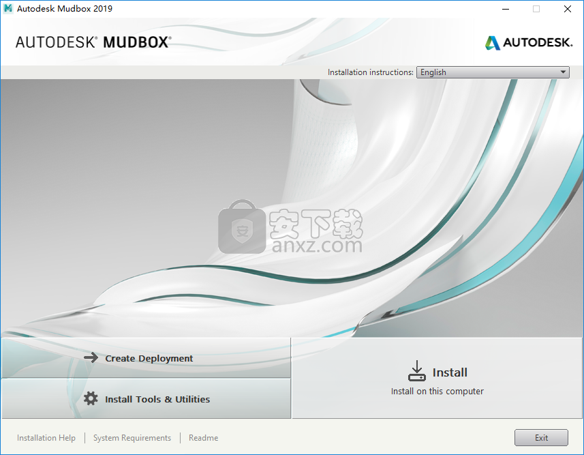Open the Installation instructions language dropdown
The image size is (584, 455).
(x=493, y=72)
